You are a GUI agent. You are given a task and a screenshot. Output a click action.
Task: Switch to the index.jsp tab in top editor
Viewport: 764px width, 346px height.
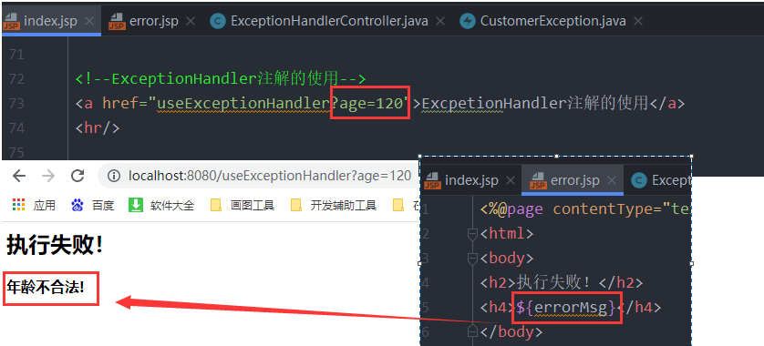coord(50,22)
